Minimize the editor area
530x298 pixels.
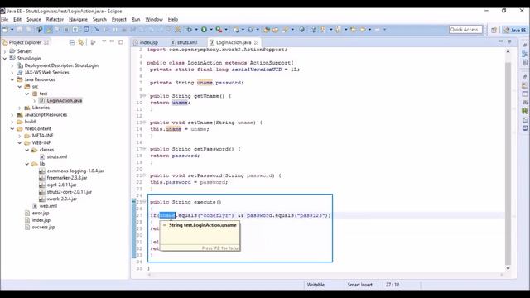coord(500,41)
